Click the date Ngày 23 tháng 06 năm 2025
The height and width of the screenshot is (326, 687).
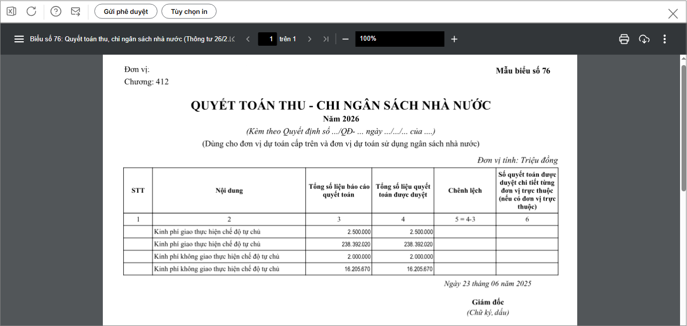click(x=488, y=284)
